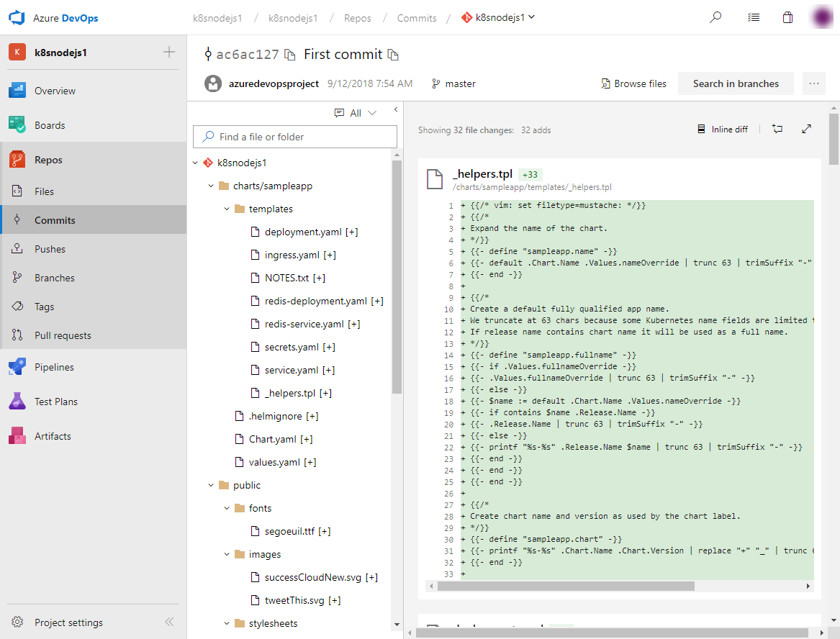The width and height of the screenshot is (840, 639).
Task: Collapse the public folder node
Action: click(x=211, y=486)
